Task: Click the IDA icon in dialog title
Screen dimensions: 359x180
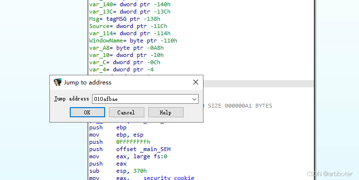Action: pyautogui.click(x=58, y=82)
